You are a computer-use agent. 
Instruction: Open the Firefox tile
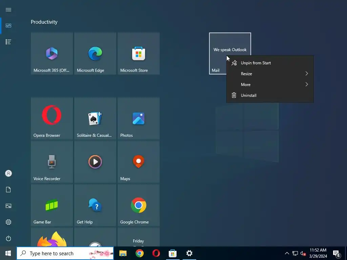coord(52,237)
